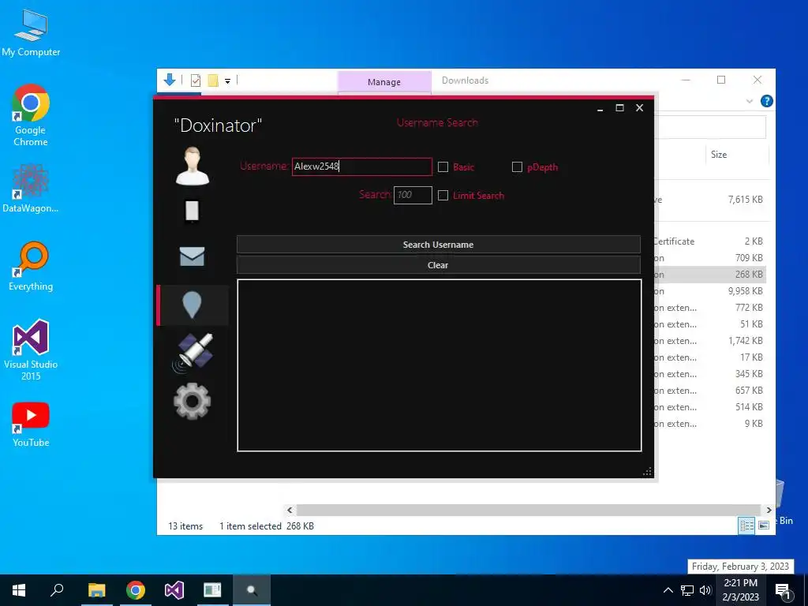
Task: Click the empty results output box
Action: tap(439, 365)
